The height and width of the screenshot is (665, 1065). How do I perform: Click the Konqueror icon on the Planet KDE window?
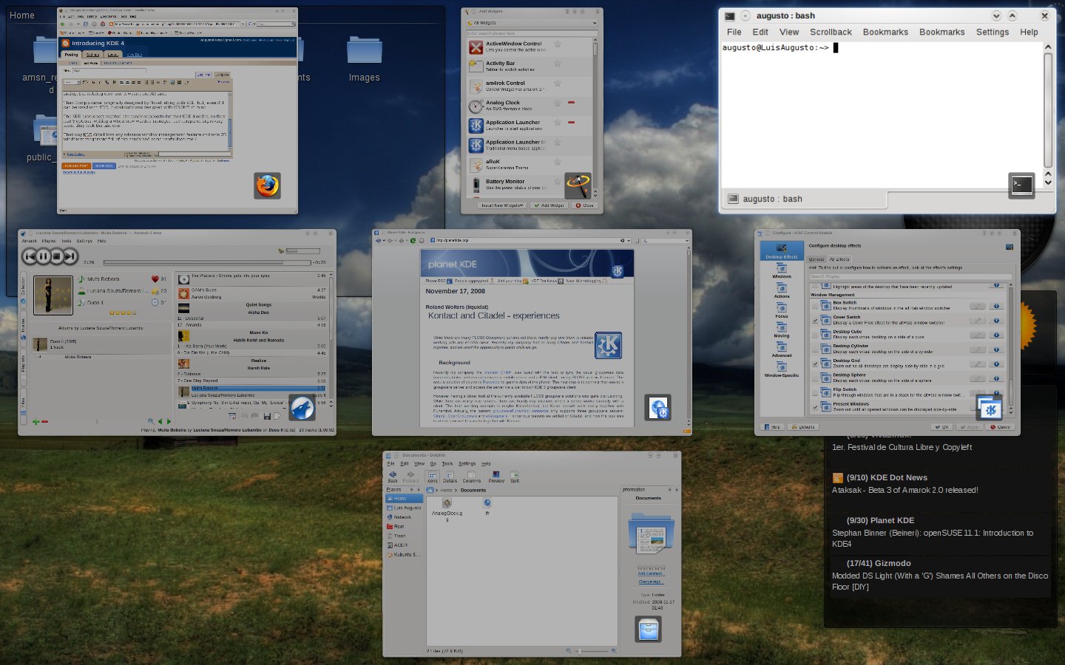[657, 408]
